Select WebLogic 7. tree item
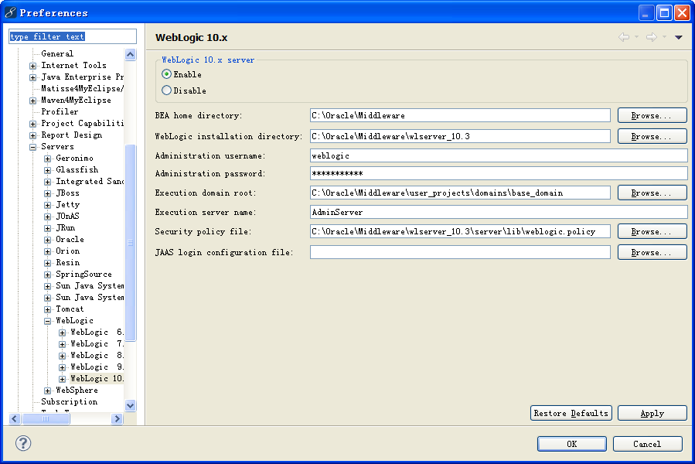The image size is (695, 464). tap(97, 344)
